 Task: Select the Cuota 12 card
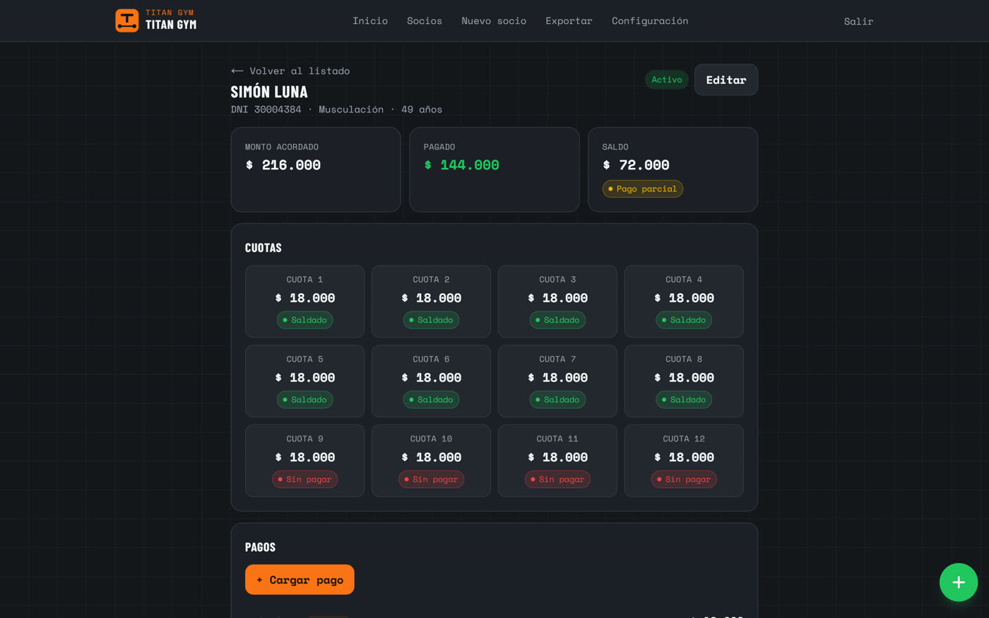684,460
